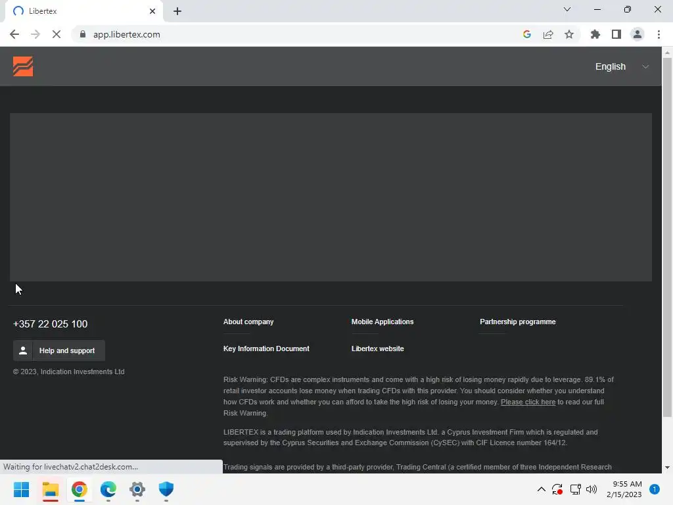This screenshot has width=673, height=505.
Task: Open the Key Information Document link
Action: point(266,349)
